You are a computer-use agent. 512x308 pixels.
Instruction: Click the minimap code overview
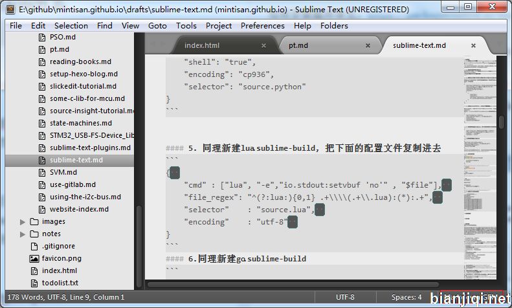480,168
